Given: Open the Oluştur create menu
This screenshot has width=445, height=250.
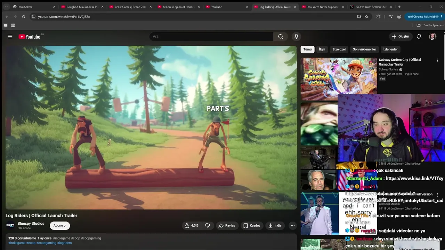Looking at the screenshot, I should (x=400, y=36).
